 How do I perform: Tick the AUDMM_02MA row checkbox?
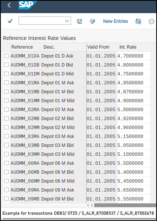(x=6, y=109)
